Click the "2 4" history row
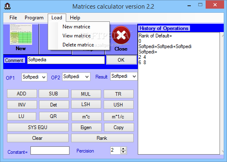 [x=142, y=57]
